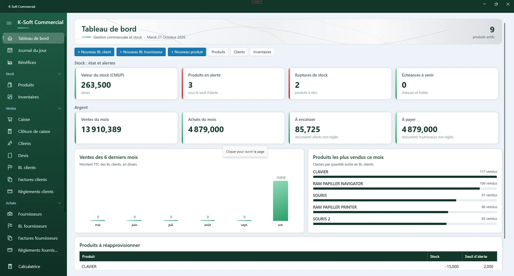Click the oct. bar in sales chart
Image resolution: width=514 pixels, height=276 pixels.
[280, 201]
